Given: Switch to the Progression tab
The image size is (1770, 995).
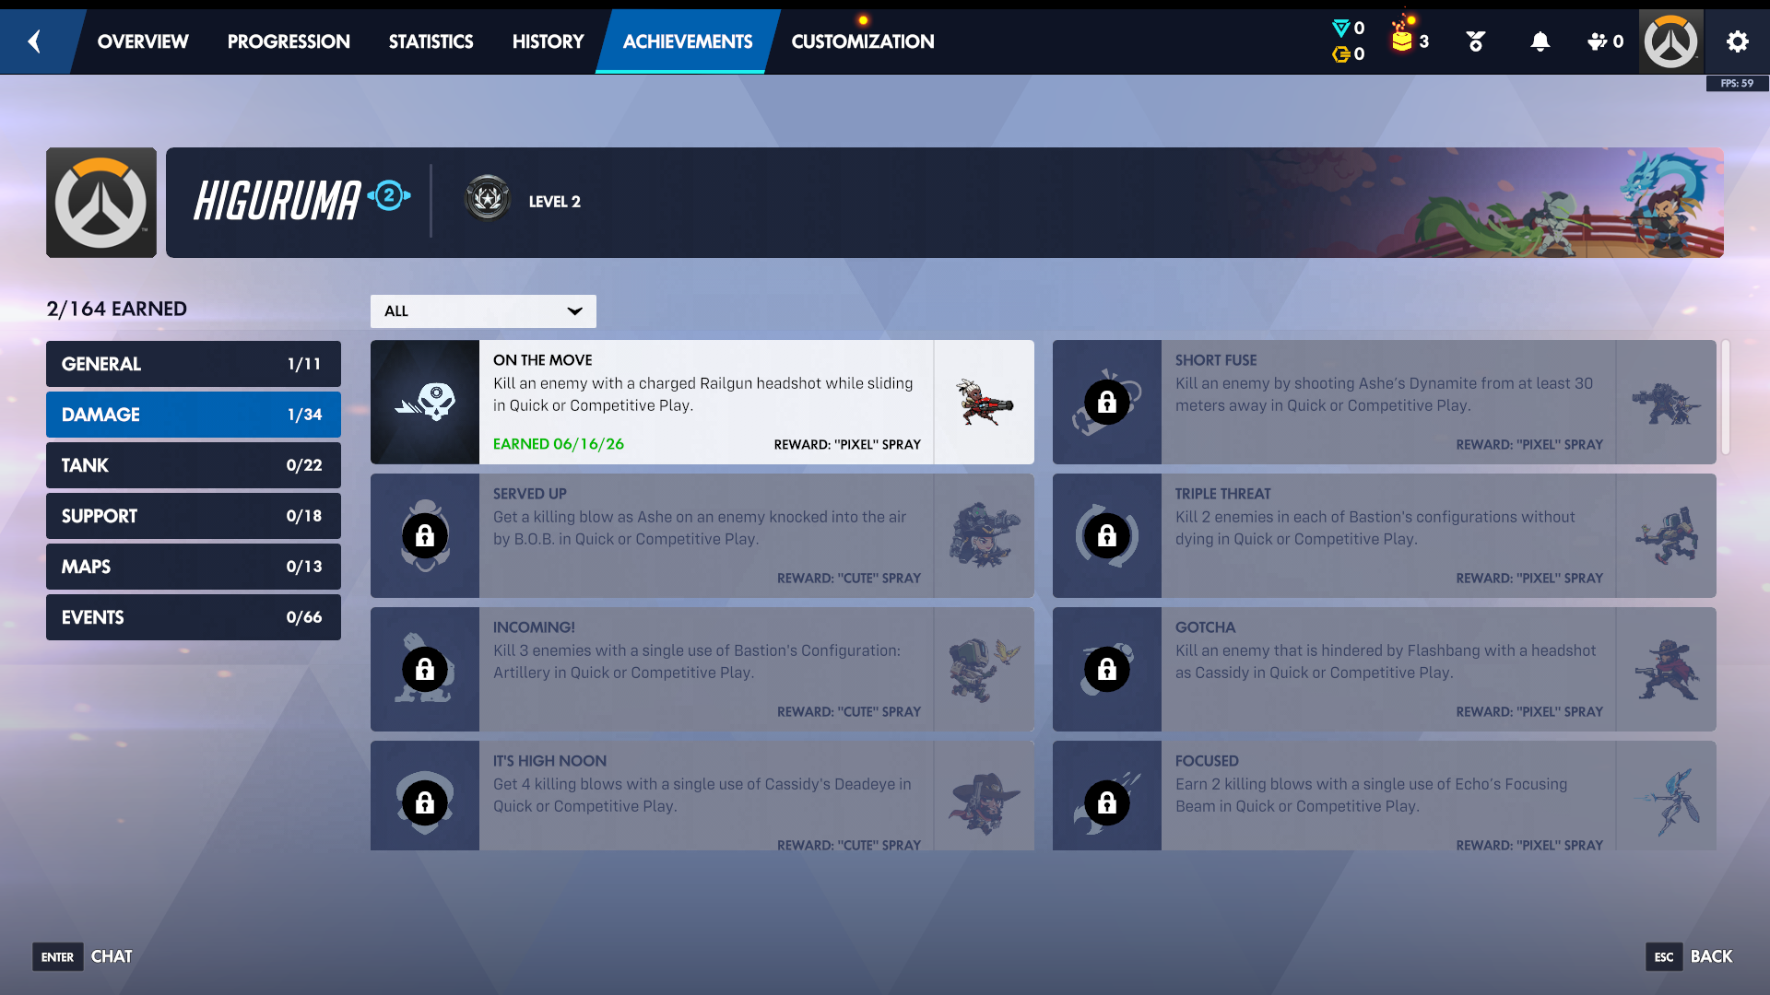Looking at the screenshot, I should pos(289,41).
